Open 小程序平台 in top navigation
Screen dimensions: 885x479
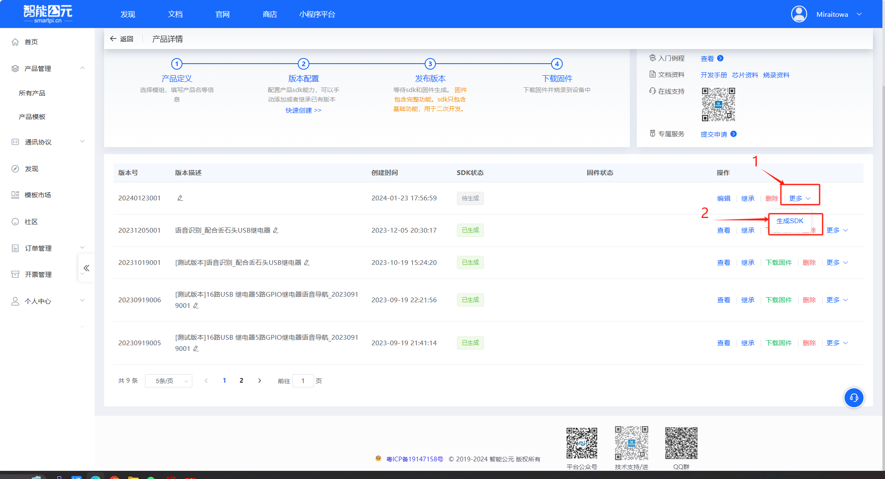[x=317, y=14]
